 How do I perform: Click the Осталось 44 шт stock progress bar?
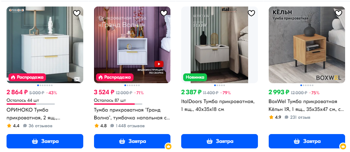31,104
